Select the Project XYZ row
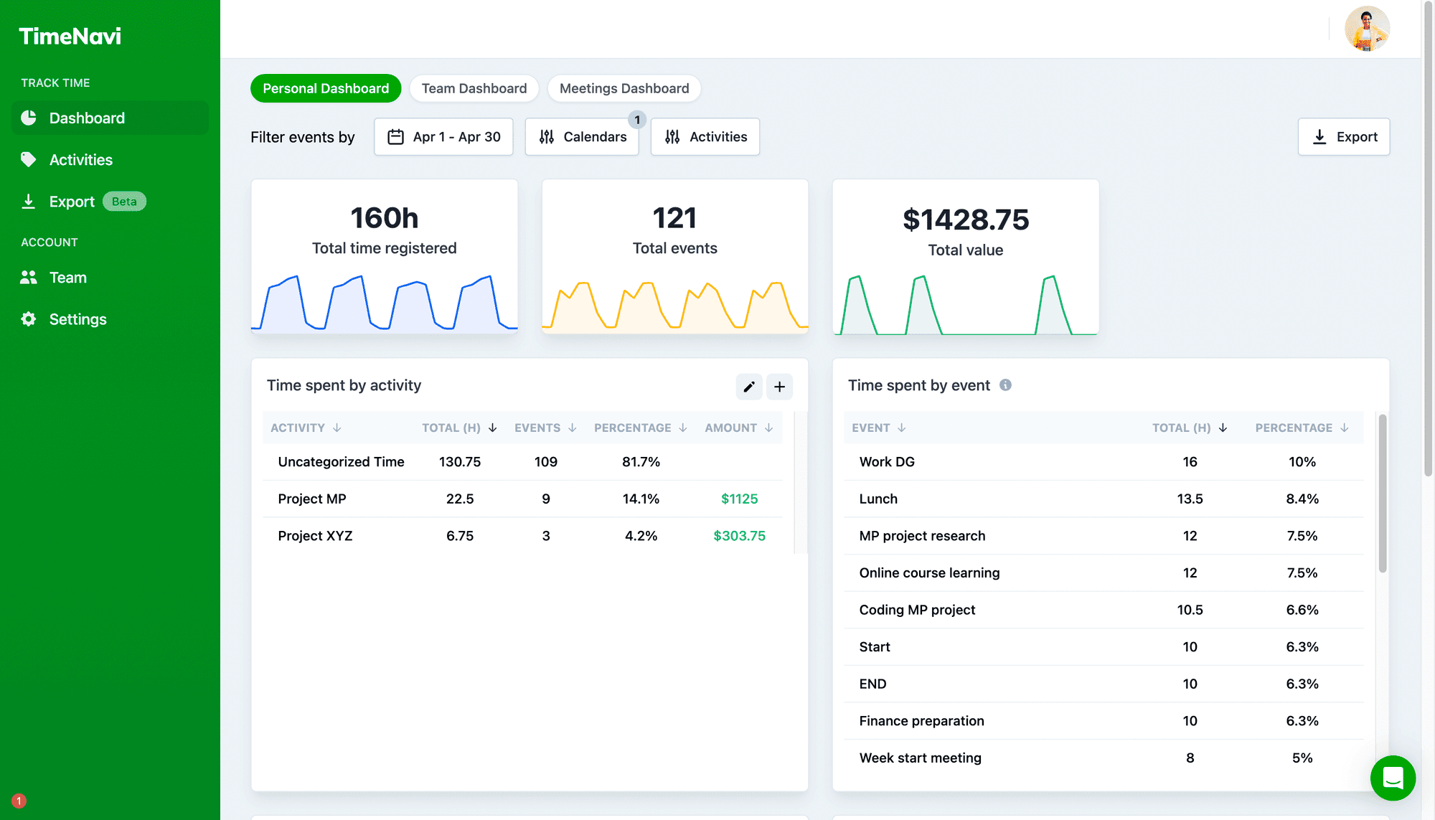Screen dimensions: 1435x820 click(522, 536)
